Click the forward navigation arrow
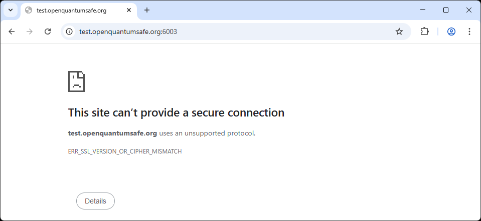Viewport: 481px width, 221px height. coord(30,31)
